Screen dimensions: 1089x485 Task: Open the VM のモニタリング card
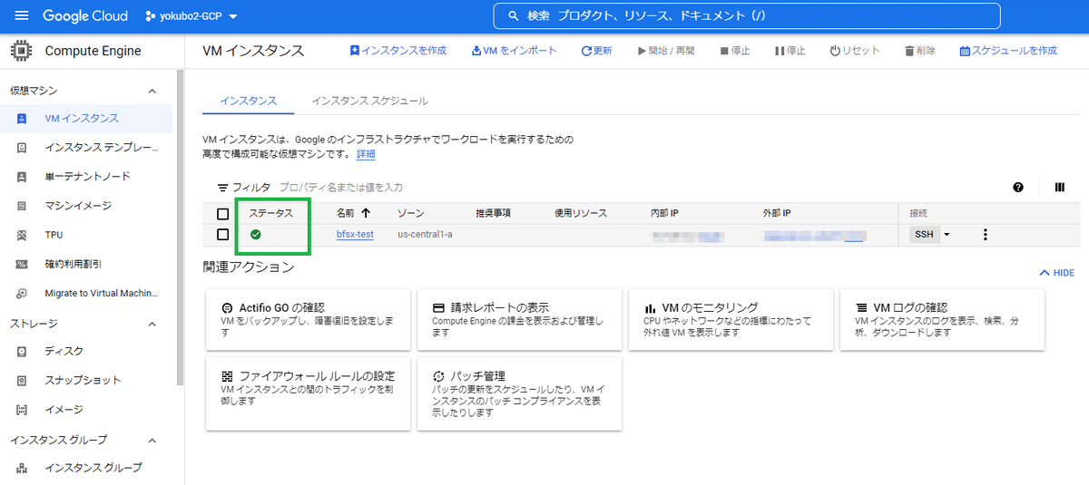point(731,320)
